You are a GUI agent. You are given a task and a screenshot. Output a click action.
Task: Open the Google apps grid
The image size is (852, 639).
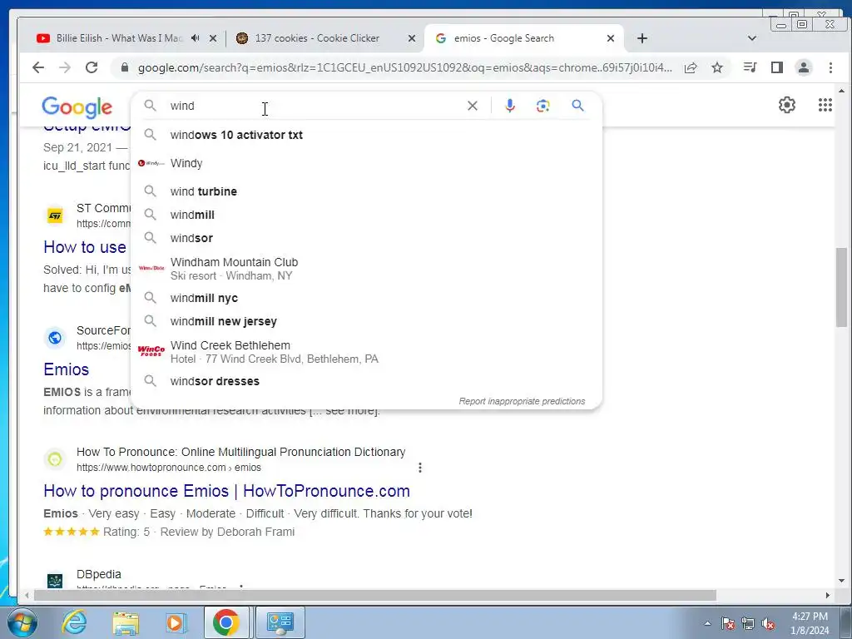pyautogui.click(x=825, y=105)
